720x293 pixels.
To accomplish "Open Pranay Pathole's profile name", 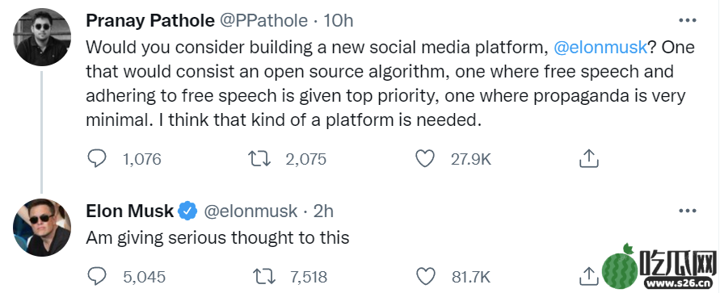I will 150,21.
